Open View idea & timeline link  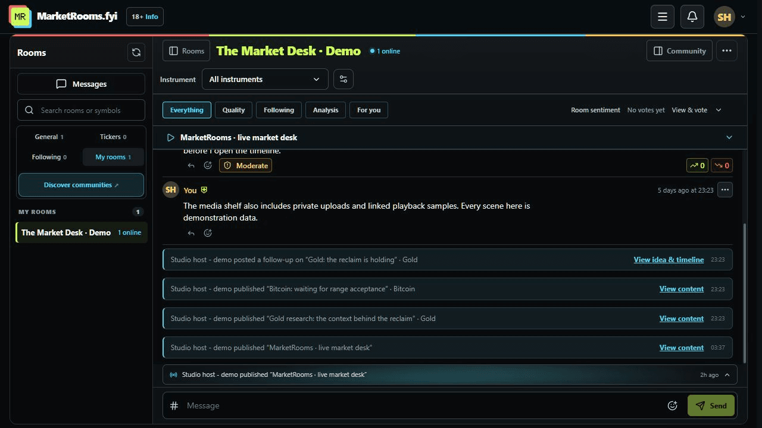click(669, 260)
